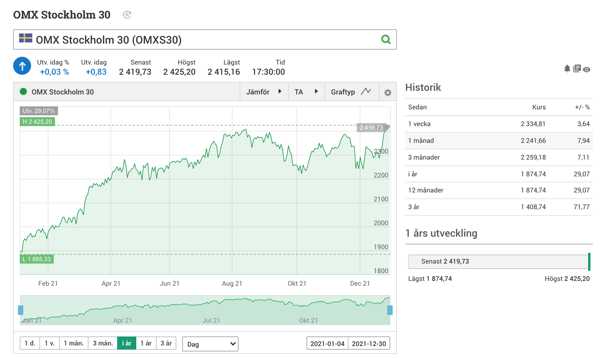Click the Swedish flag icon
This screenshot has height=358, width=603.
(x=26, y=38)
